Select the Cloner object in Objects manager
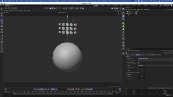 coord(130,13)
